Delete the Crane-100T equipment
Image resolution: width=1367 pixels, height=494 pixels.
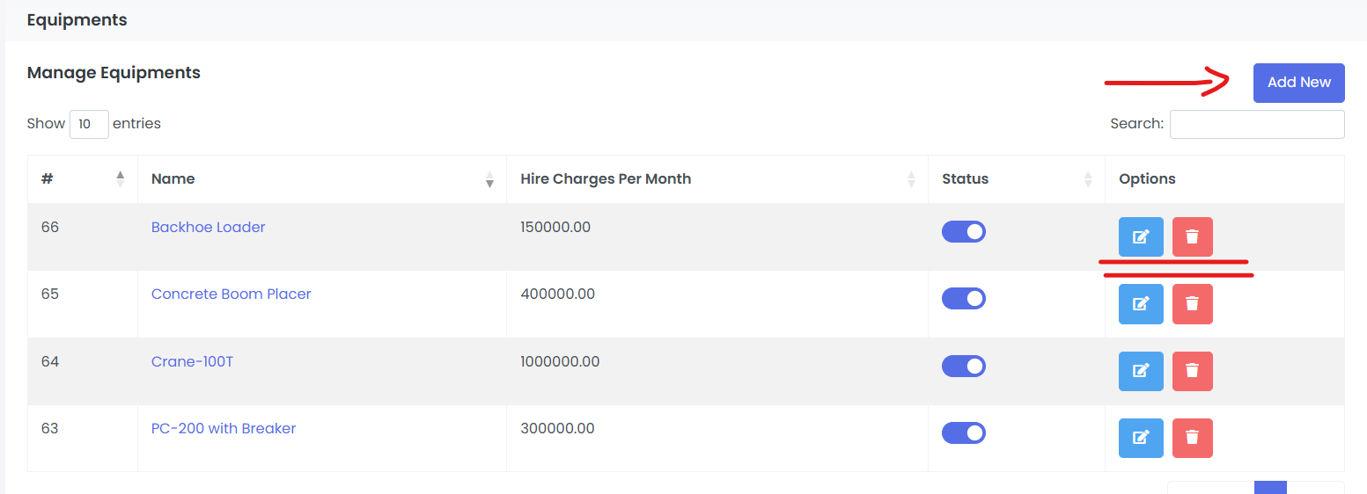(1192, 371)
